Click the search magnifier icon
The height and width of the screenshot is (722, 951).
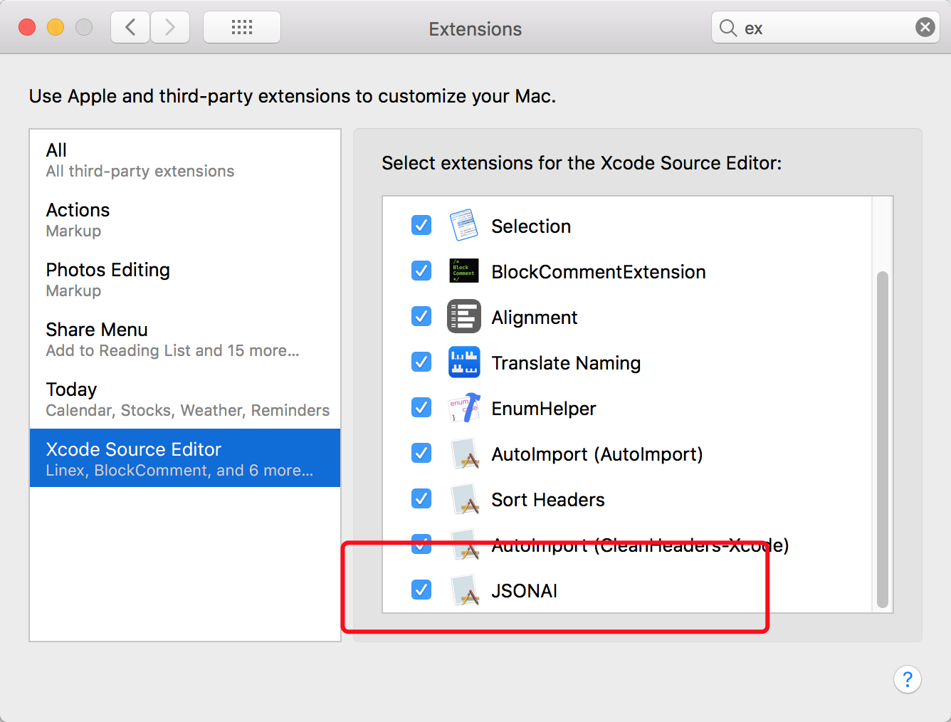coord(728,28)
